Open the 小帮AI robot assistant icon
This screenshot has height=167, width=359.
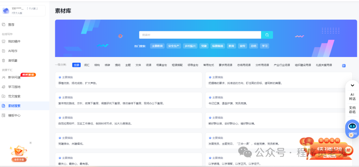[352, 127]
